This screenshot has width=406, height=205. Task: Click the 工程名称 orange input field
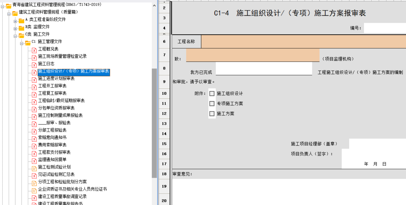(x=304, y=42)
